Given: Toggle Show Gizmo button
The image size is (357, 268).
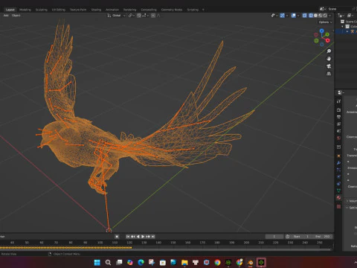Looking at the screenshot, I should tap(283, 16).
